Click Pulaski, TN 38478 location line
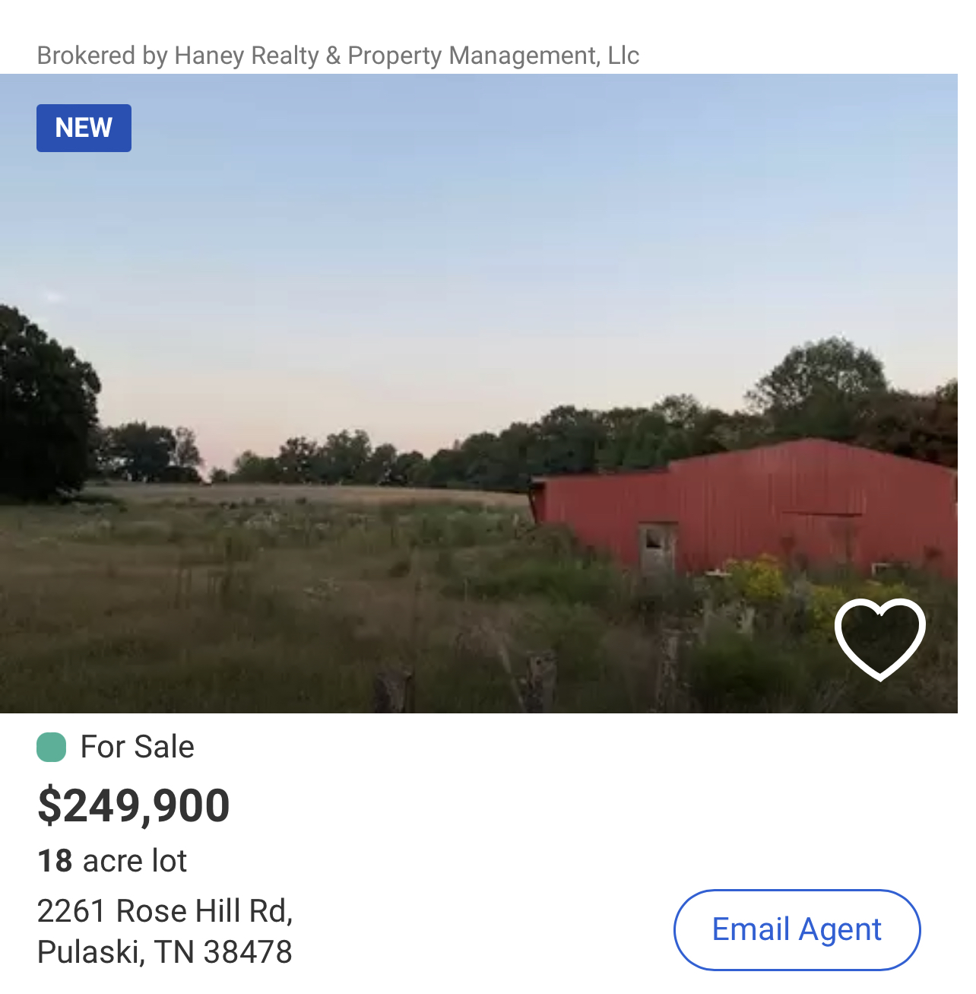 pos(165,951)
